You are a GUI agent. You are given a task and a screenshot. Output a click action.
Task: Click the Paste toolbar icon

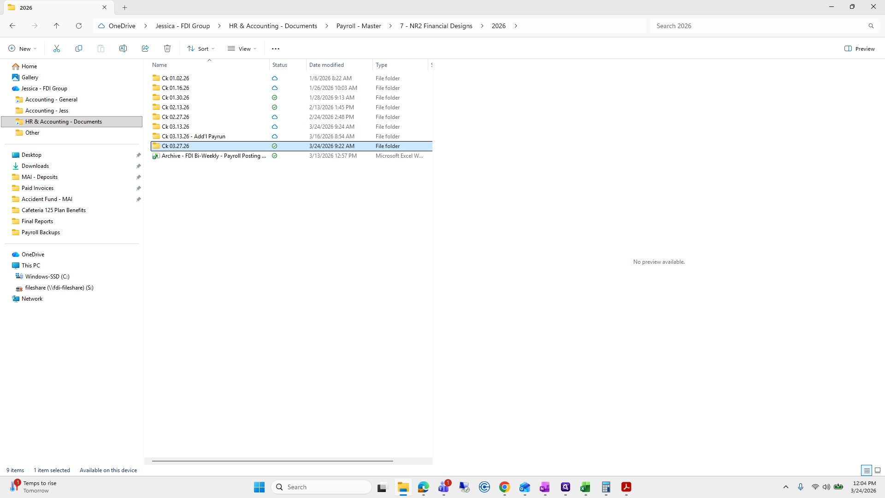101,48
